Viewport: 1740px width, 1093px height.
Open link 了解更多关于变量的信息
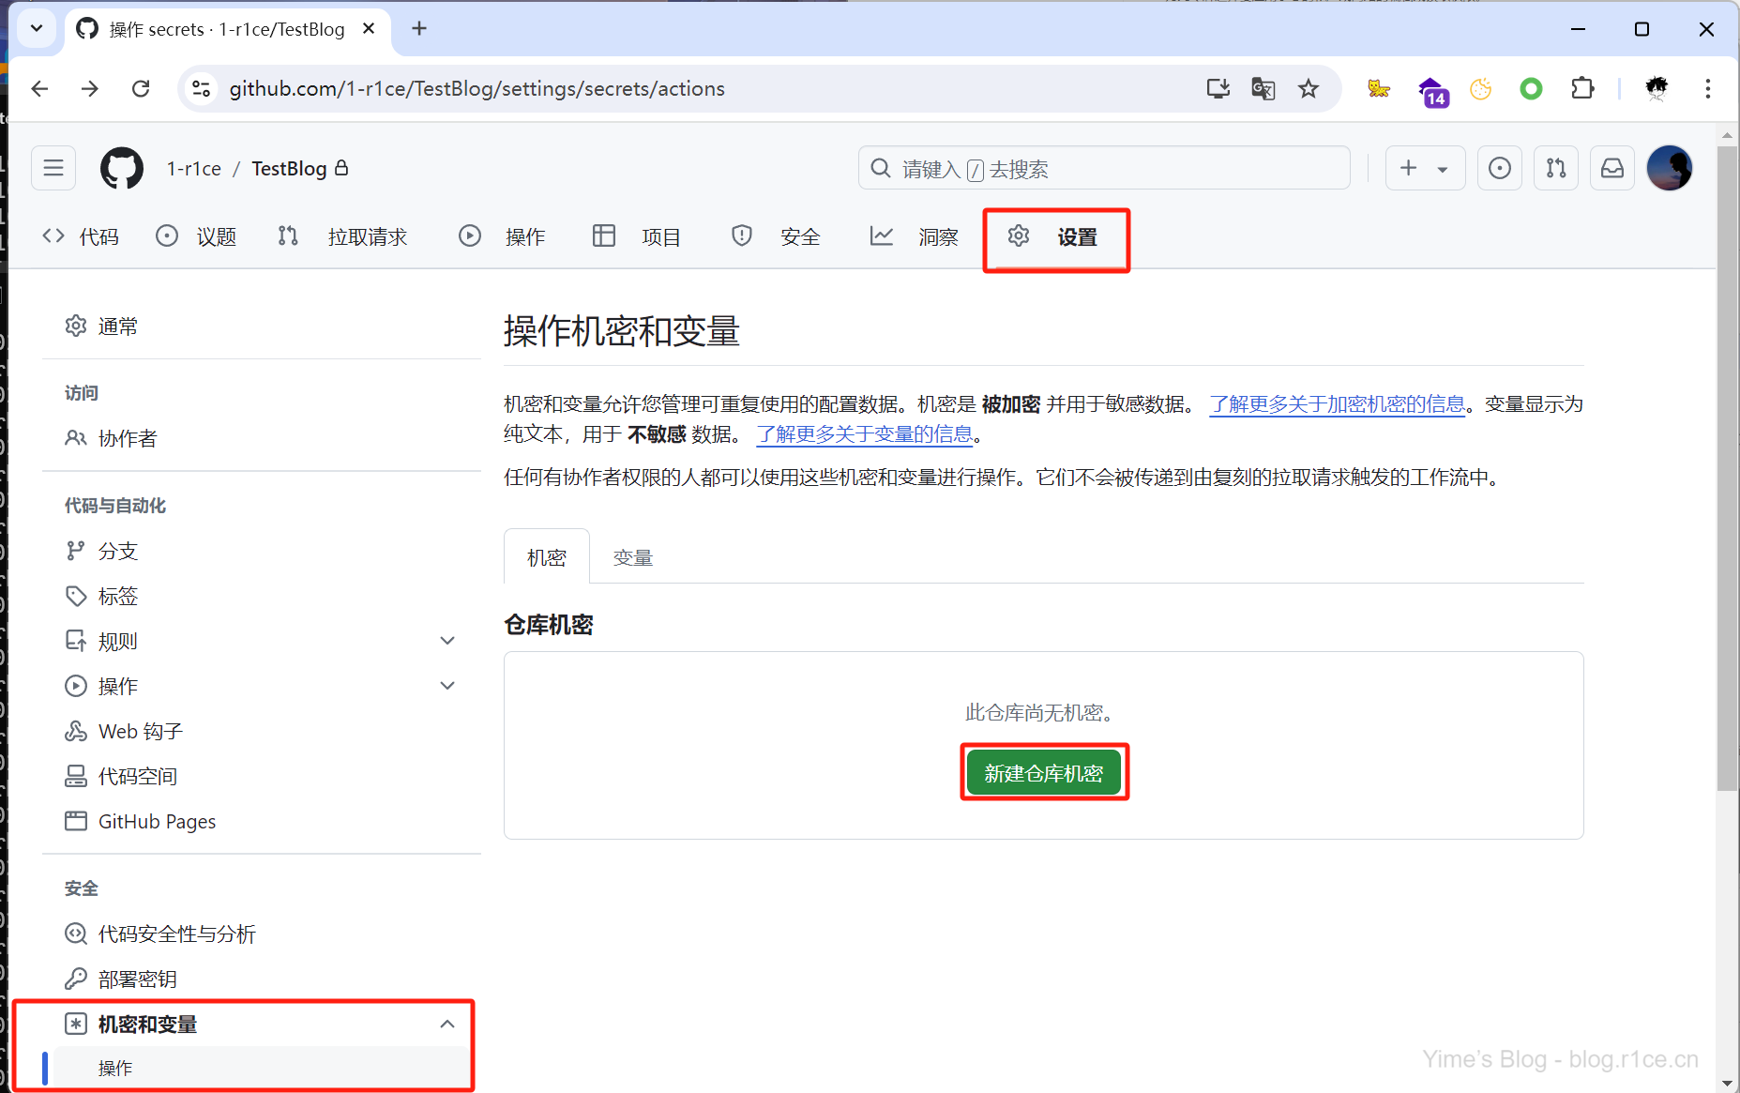tap(864, 434)
